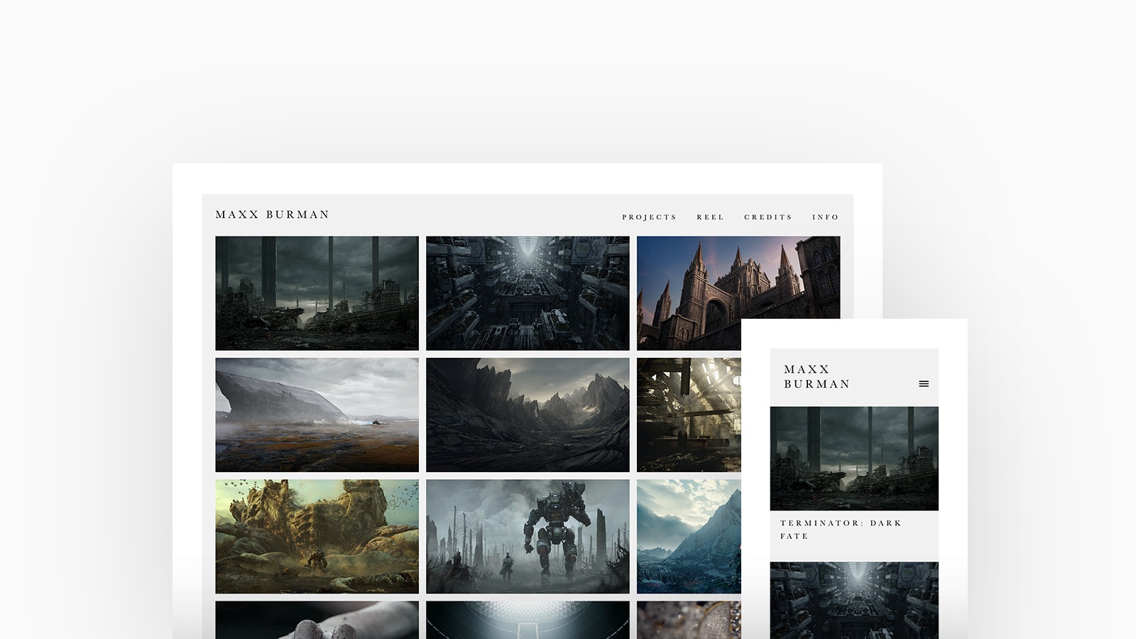1136x639 pixels.
Task: Open the dark jagged mountains thumbnail
Action: point(528,415)
